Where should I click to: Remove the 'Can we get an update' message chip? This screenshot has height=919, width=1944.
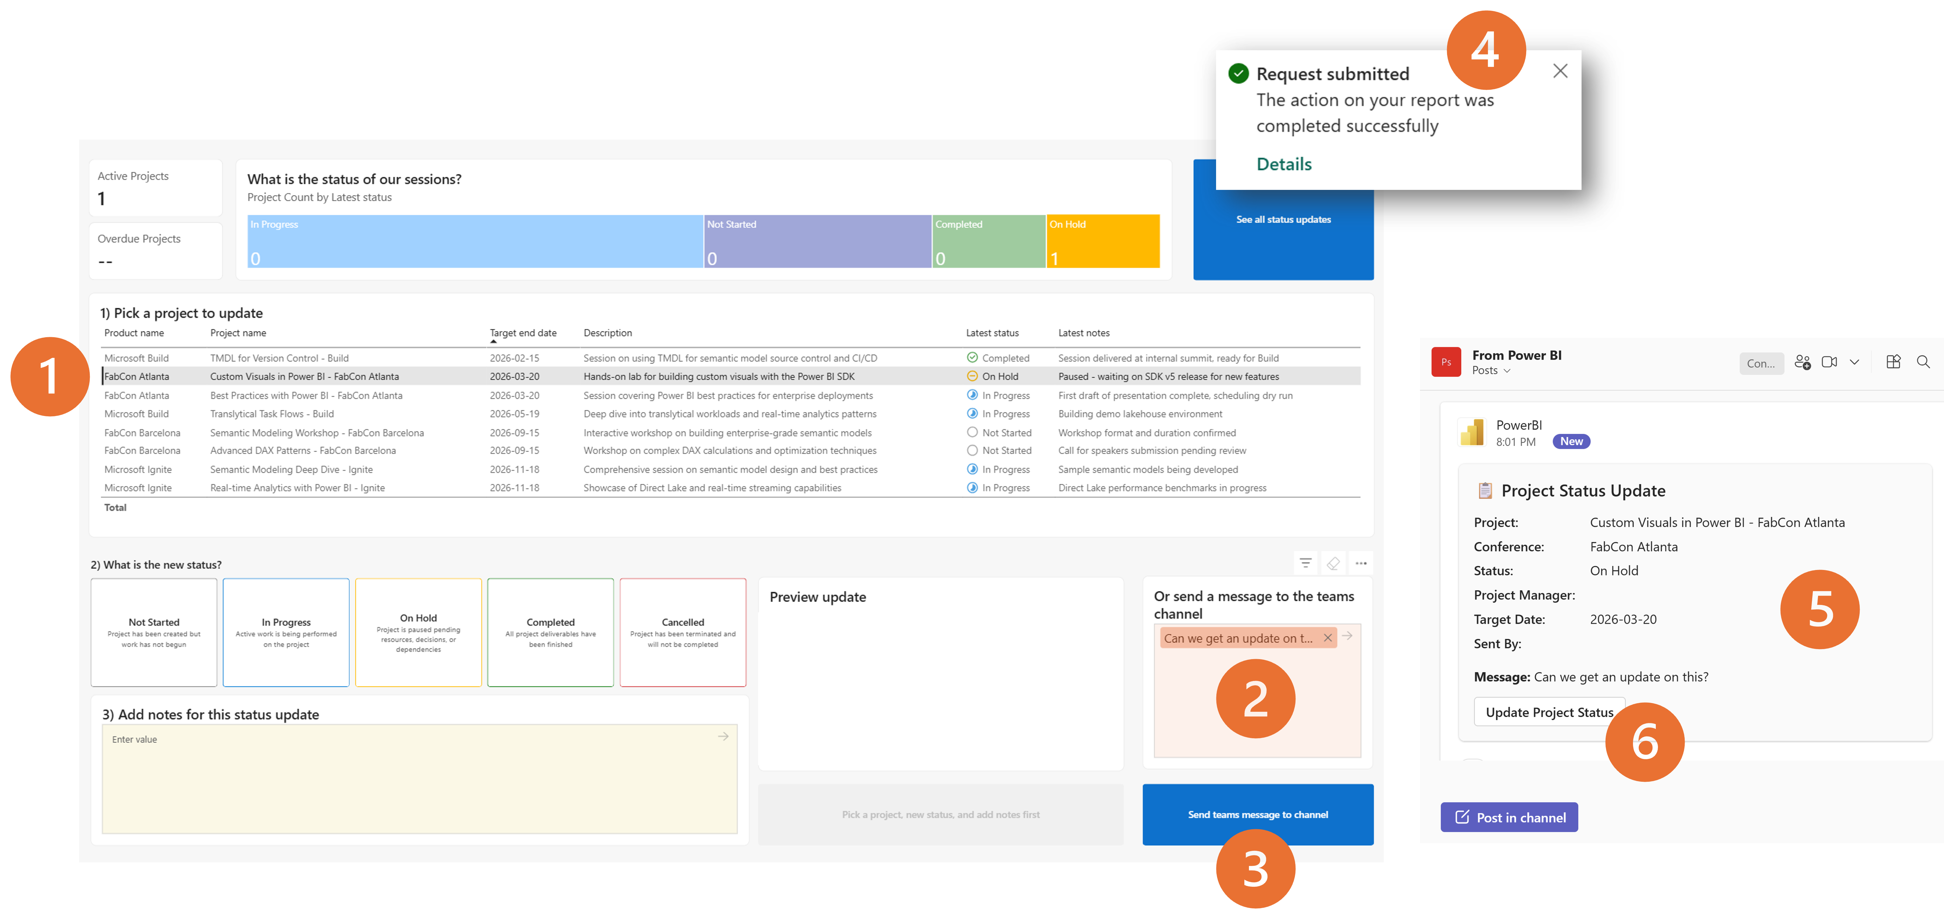pyautogui.click(x=1327, y=638)
